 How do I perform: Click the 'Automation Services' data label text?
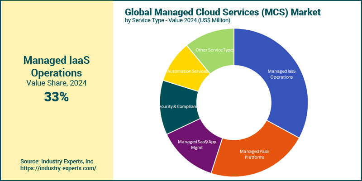187,71
